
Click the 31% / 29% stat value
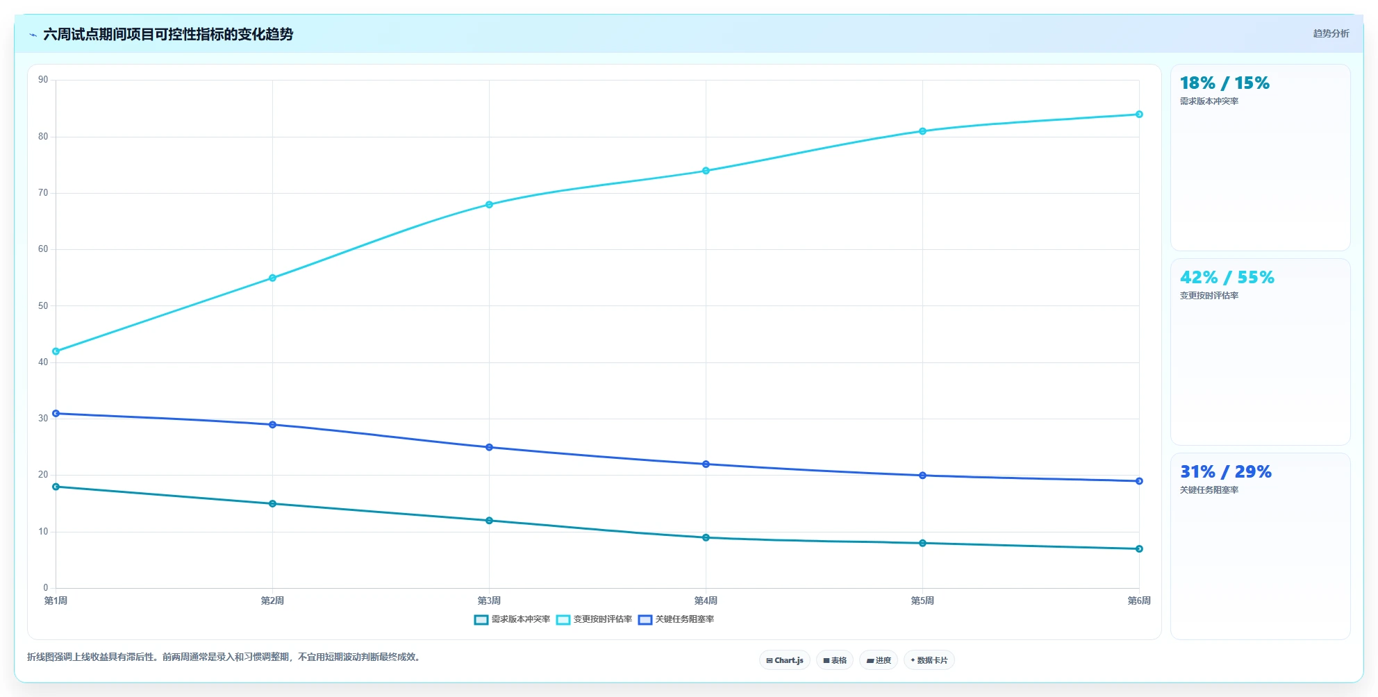pos(1226,472)
